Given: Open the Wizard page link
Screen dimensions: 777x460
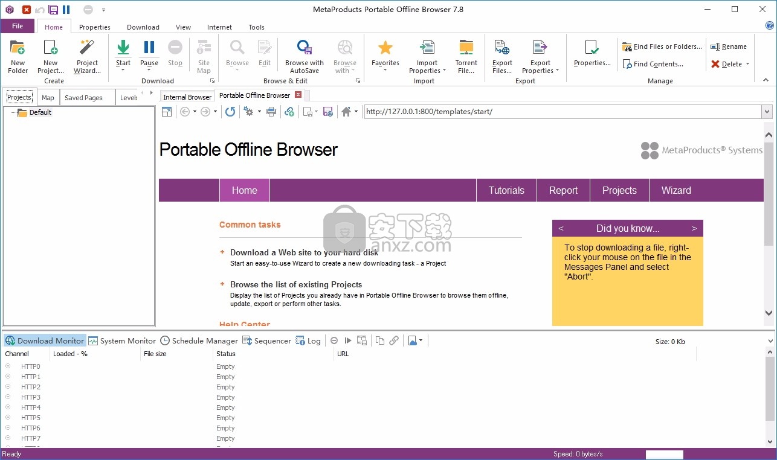Looking at the screenshot, I should (x=676, y=190).
